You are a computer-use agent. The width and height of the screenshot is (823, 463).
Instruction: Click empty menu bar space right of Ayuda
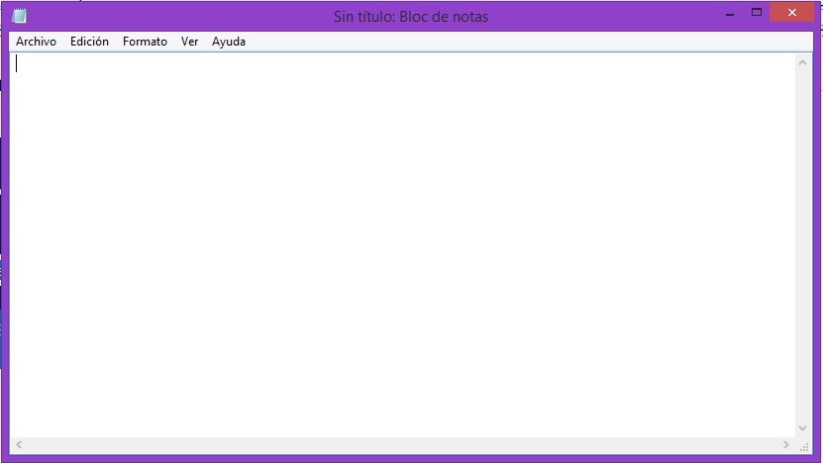click(515, 42)
